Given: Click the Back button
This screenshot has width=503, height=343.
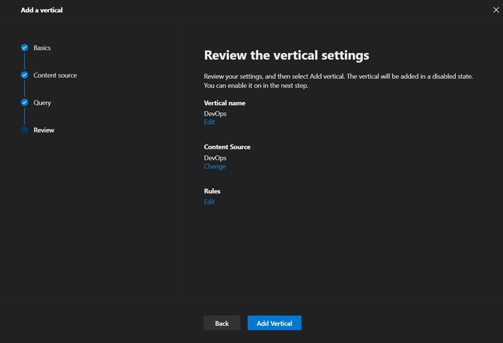Looking at the screenshot, I should [222, 323].
